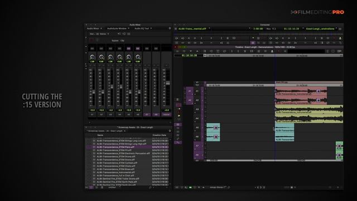Select the green audio clip on track A7
This screenshot has width=357, height=201.
tap(339, 146)
